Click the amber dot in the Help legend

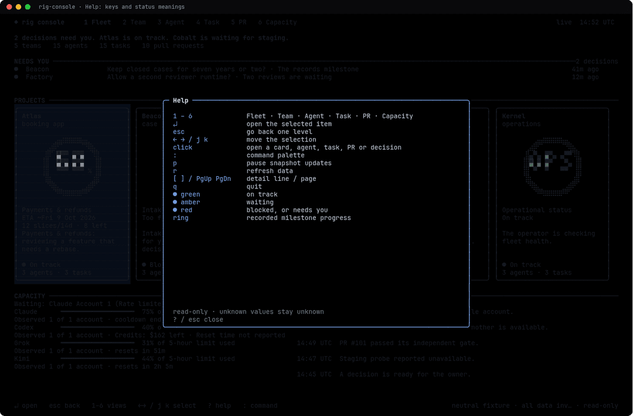[x=175, y=202]
